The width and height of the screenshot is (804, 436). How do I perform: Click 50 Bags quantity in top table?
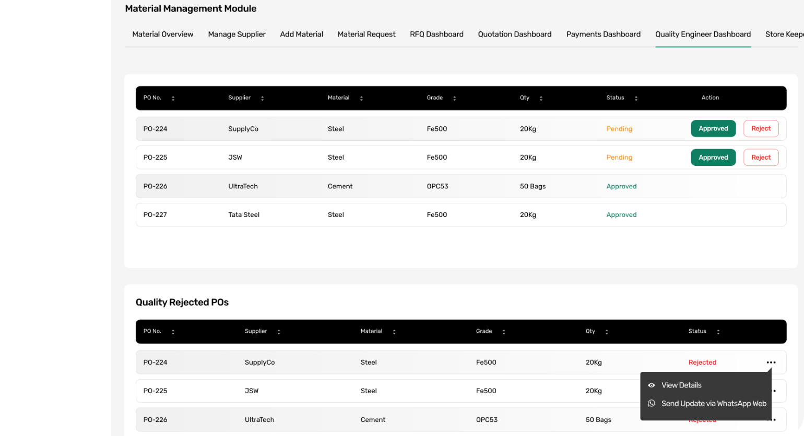[x=533, y=186]
